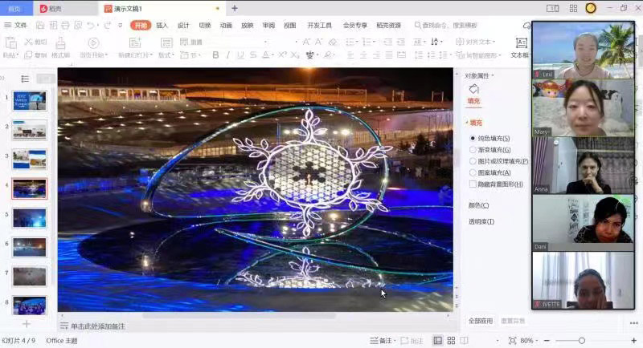Insert a text box (文本框) from ribbon
The image size is (643, 348).
point(521,47)
